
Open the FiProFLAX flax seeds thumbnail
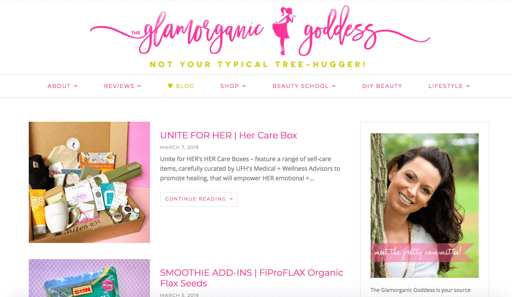(x=89, y=278)
